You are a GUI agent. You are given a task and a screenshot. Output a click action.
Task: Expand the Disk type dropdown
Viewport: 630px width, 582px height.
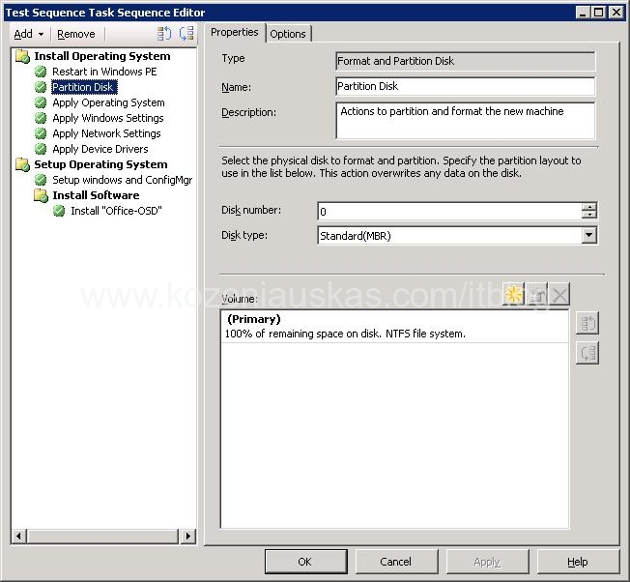(x=588, y=235)
